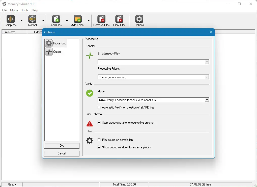The width and height of the screenshot is (257, 187).
Task: Open the Processing Priority dropdown
Action: (207, 77)
